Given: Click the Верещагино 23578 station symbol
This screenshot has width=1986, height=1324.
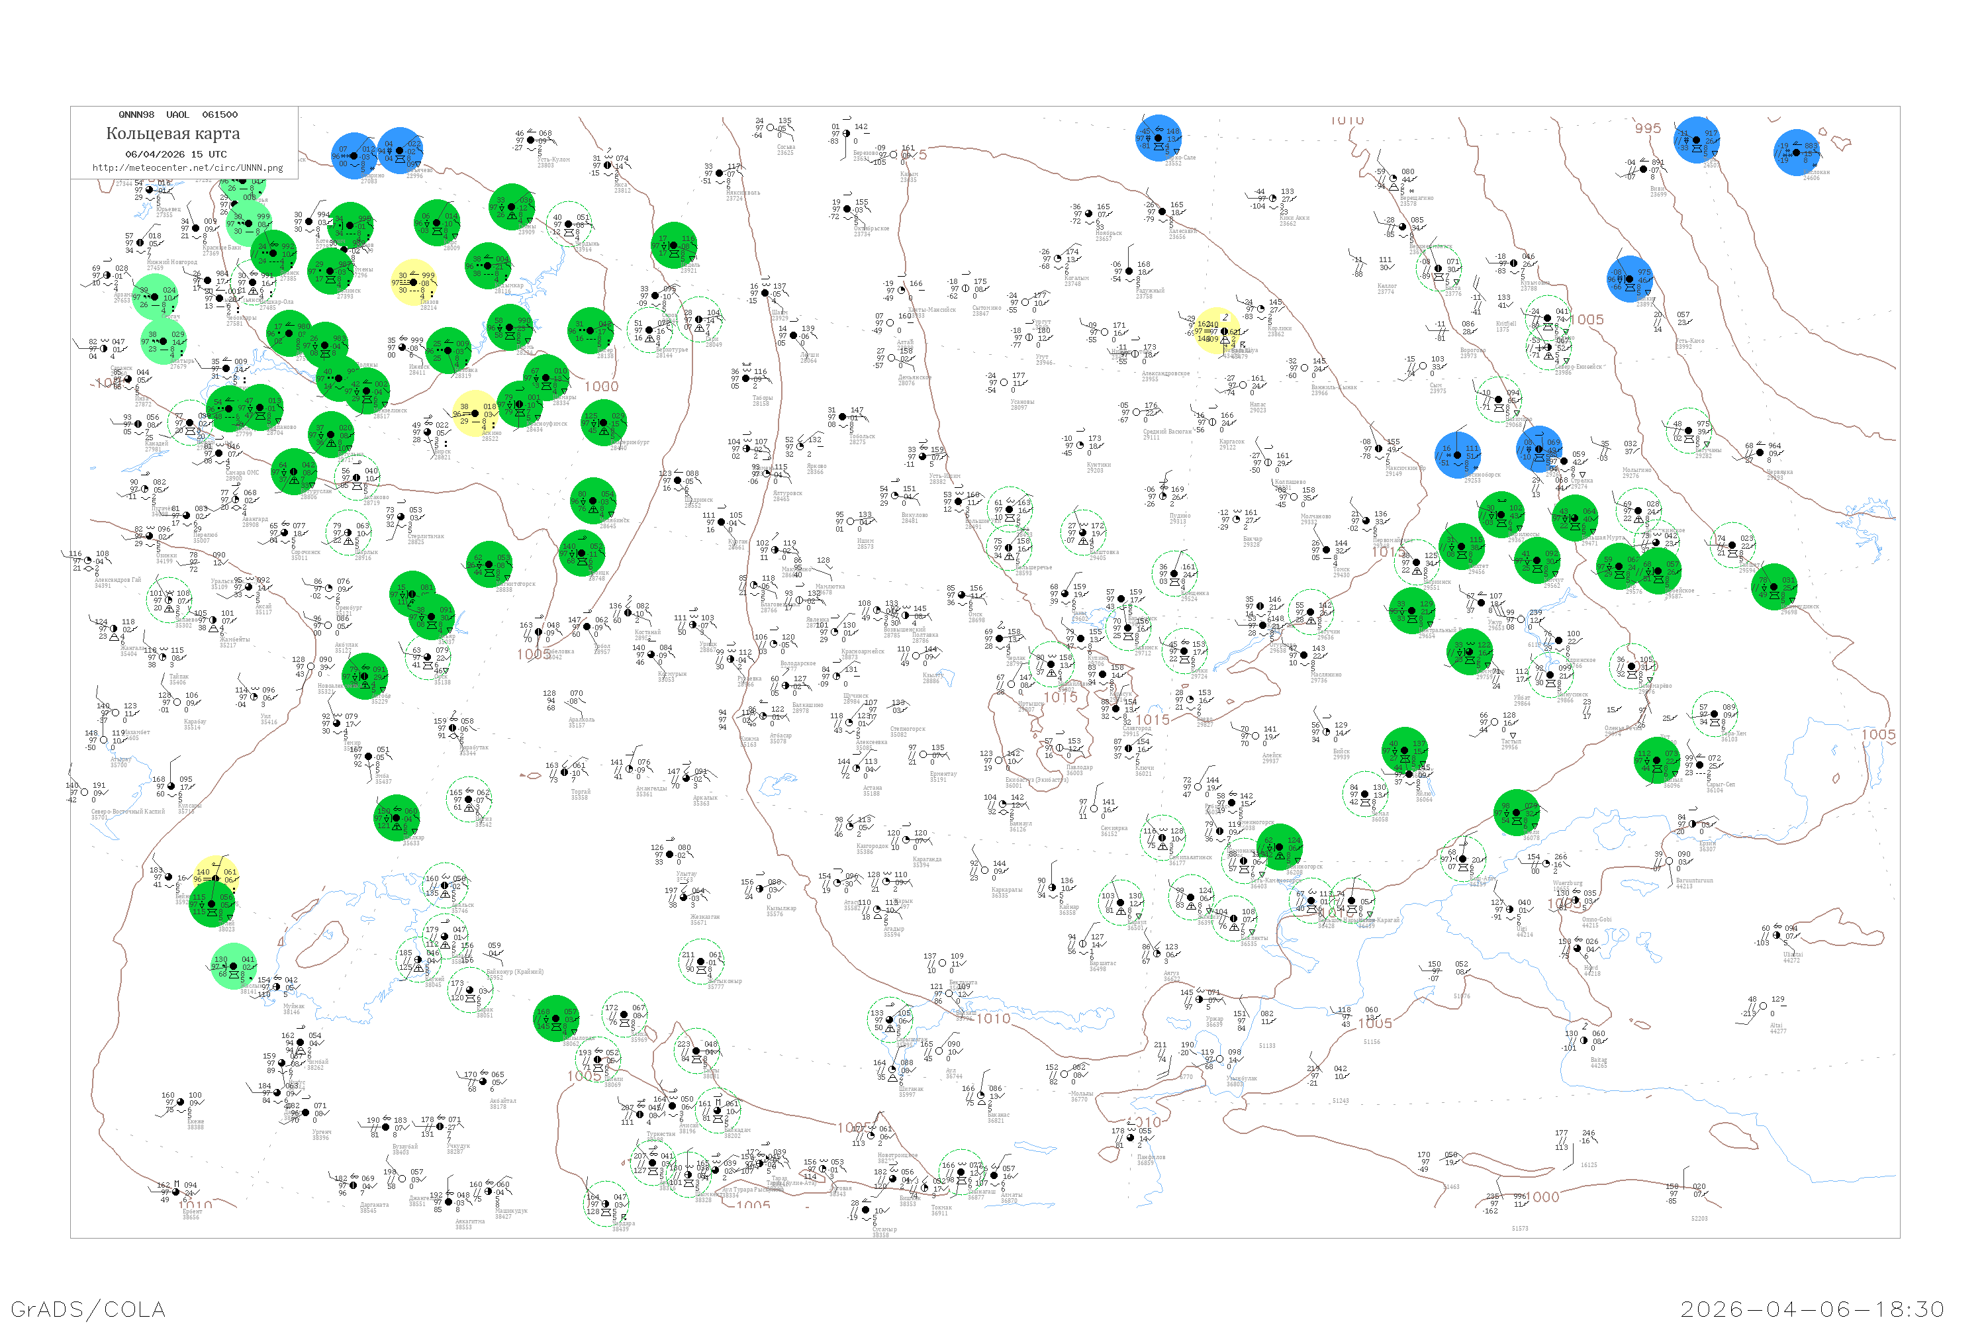Looking at the screenshot, I should click(x=1392, y=179).
